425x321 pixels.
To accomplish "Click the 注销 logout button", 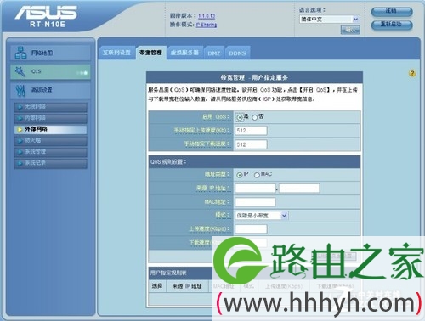I will coord(392,11).
